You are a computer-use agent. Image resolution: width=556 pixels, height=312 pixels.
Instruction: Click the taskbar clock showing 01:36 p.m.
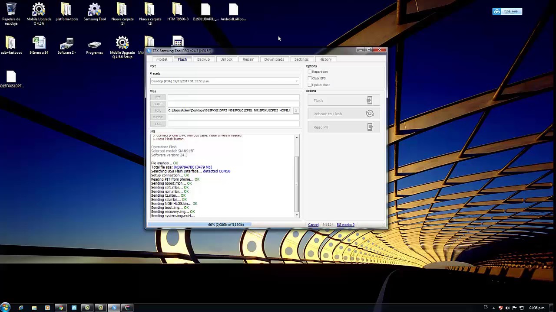[x=537, y=308]
